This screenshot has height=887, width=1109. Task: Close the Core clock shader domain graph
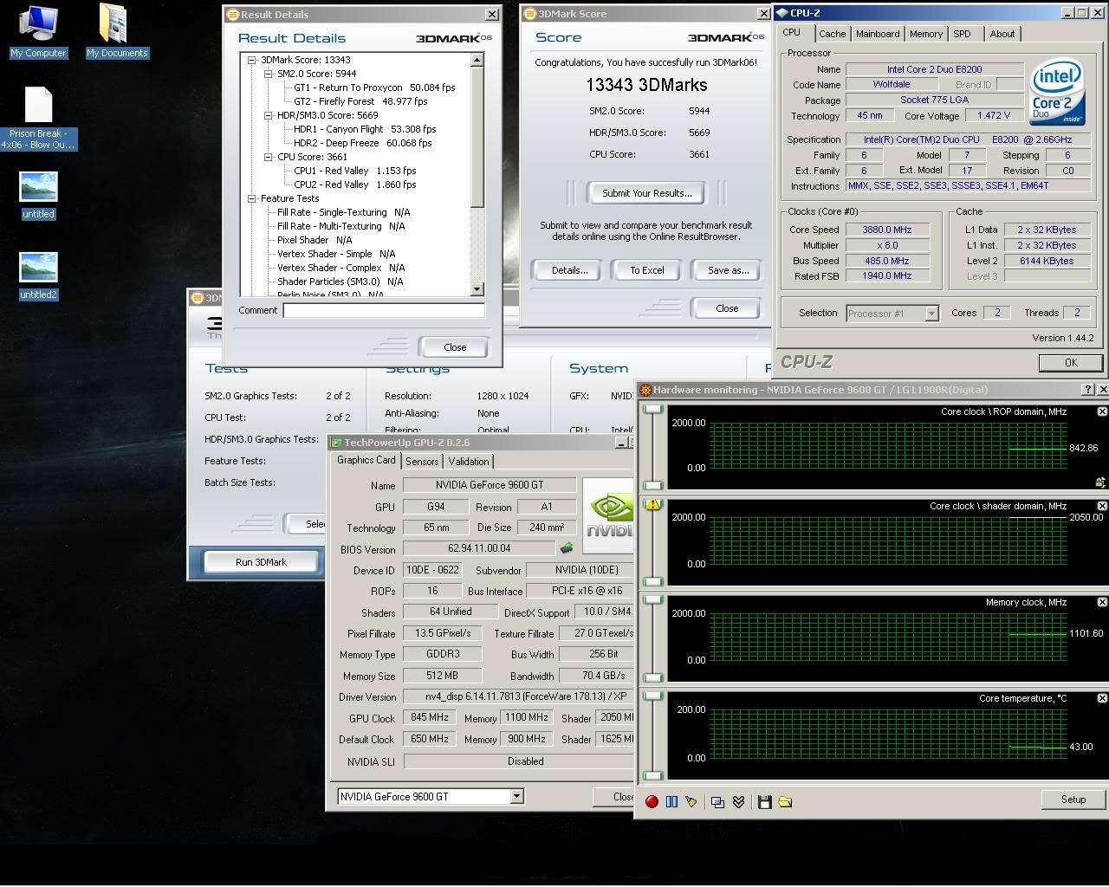(x=1102, y=506)
